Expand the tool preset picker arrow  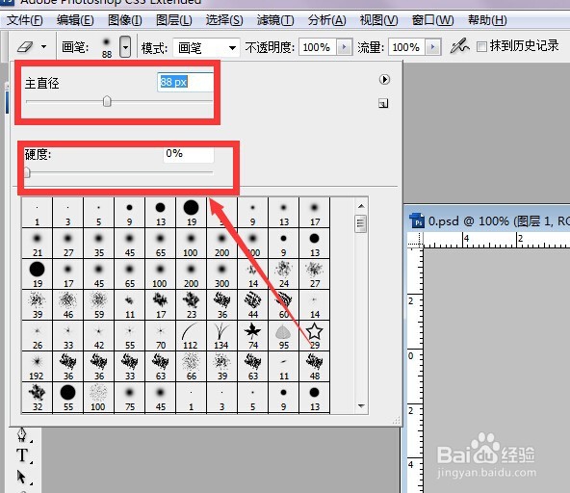coord(44,46)
